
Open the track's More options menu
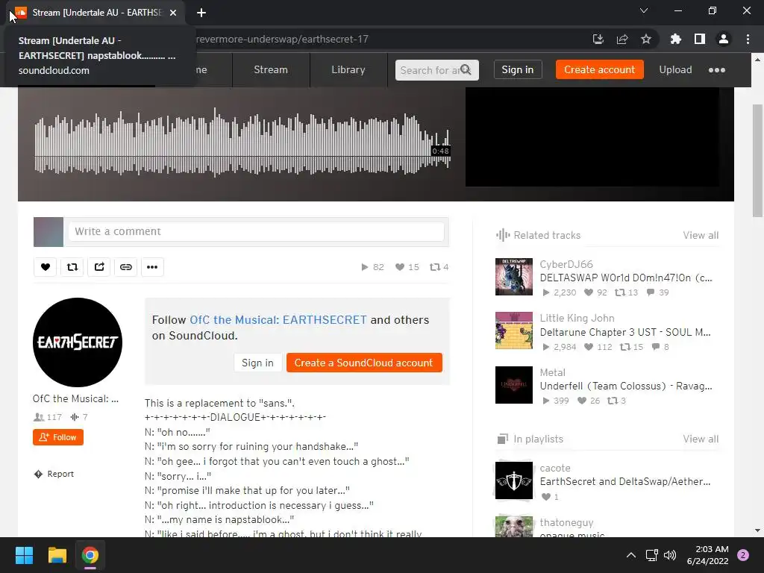click(x=152, y=267)
